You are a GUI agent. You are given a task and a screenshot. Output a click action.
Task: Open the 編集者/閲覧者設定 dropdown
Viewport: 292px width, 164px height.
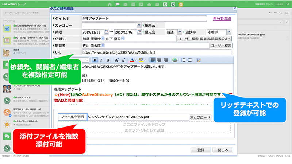[215, 39]
